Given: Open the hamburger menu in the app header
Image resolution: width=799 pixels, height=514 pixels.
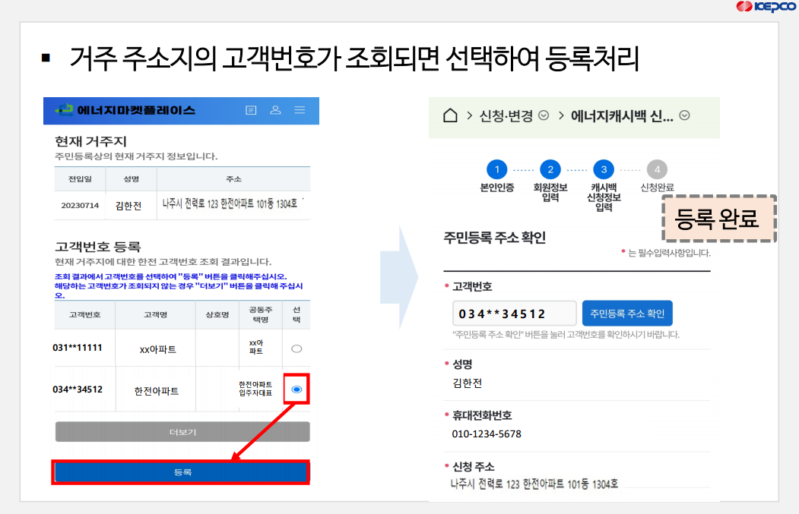Looking at the screenshot, I should (x=300, y=110).
